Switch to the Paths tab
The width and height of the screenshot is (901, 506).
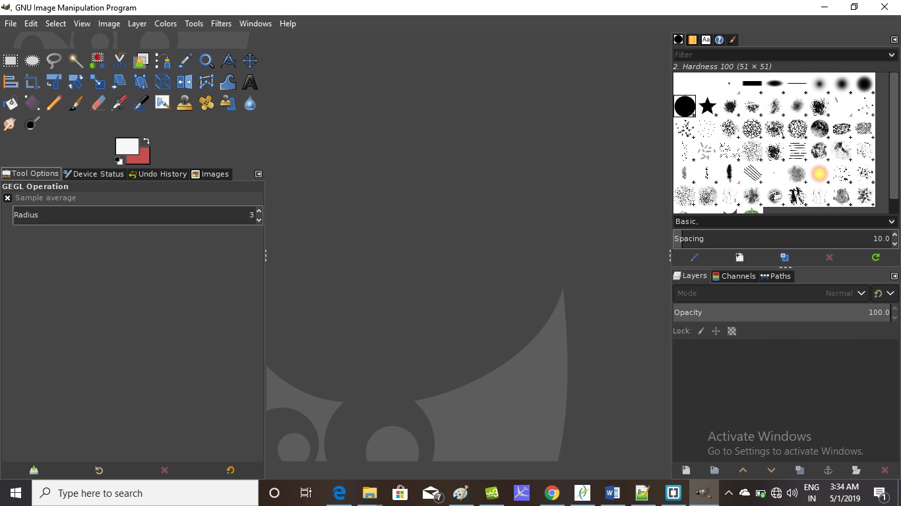coord(776,276)
